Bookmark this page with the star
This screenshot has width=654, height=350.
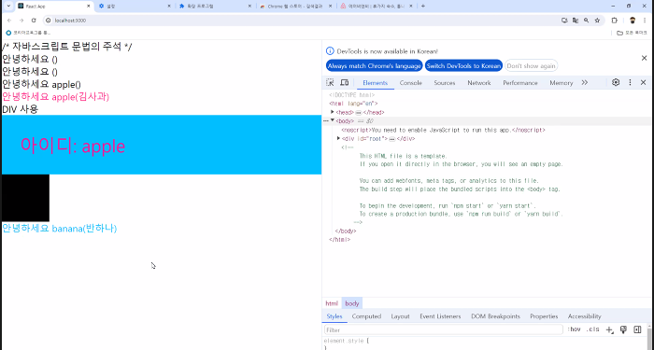coord(597,20)
